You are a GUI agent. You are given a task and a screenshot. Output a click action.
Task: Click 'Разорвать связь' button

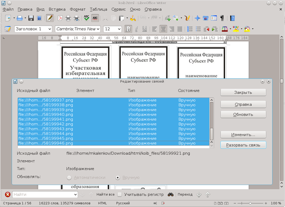click(243, 145)
